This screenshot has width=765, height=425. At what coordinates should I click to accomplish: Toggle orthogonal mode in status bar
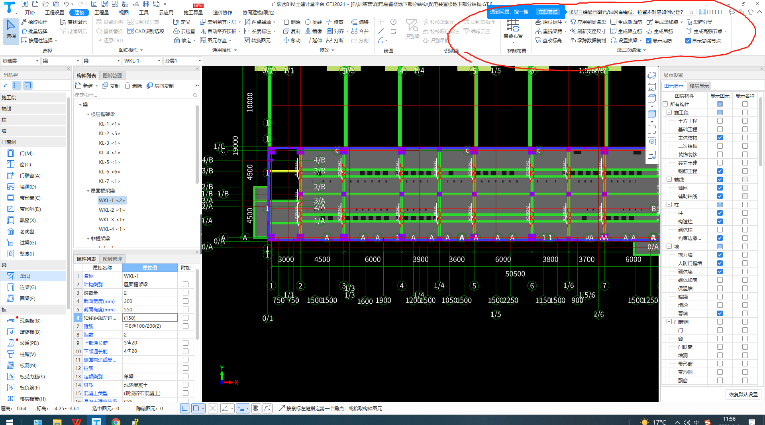[x=185, y=408]
